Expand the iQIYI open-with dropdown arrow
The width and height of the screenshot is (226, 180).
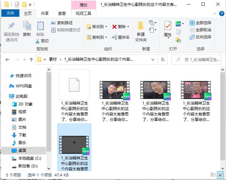click(x=183, y=24)
